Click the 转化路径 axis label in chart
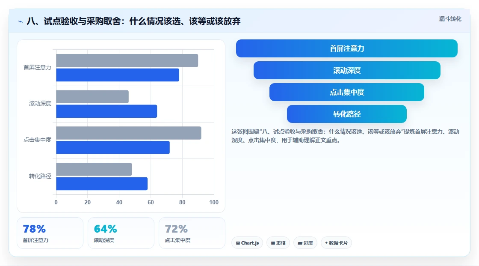 point(40,176)
